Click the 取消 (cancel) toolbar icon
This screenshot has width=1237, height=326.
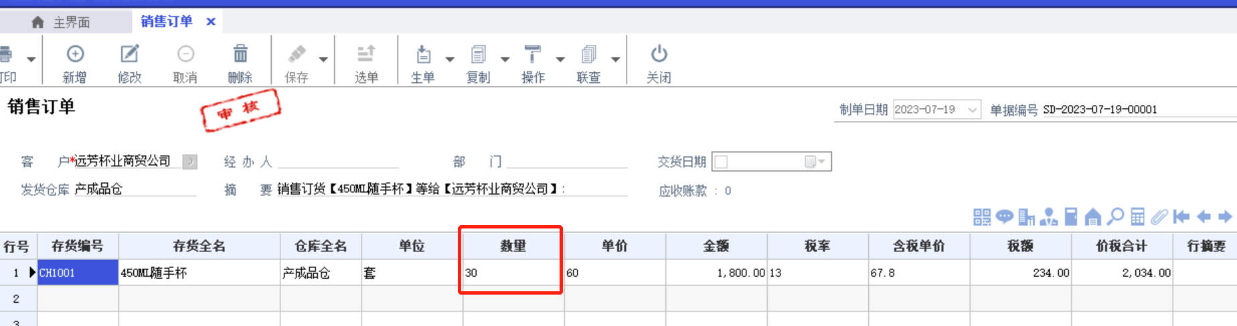[185, 53]
